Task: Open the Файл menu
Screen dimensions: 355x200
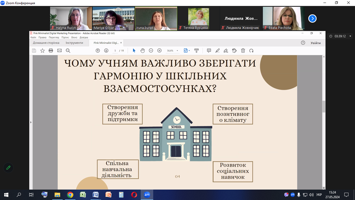Action: (33, 37)
